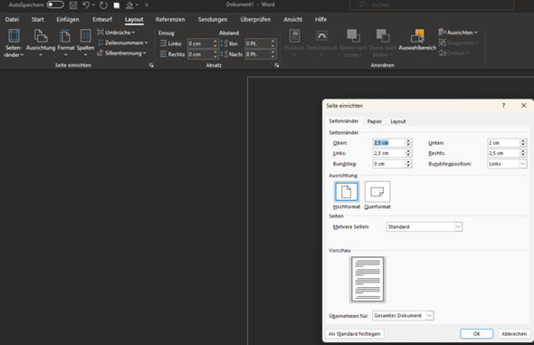Click the quick access toolbar customize arrow

click(x=147, y=5)
